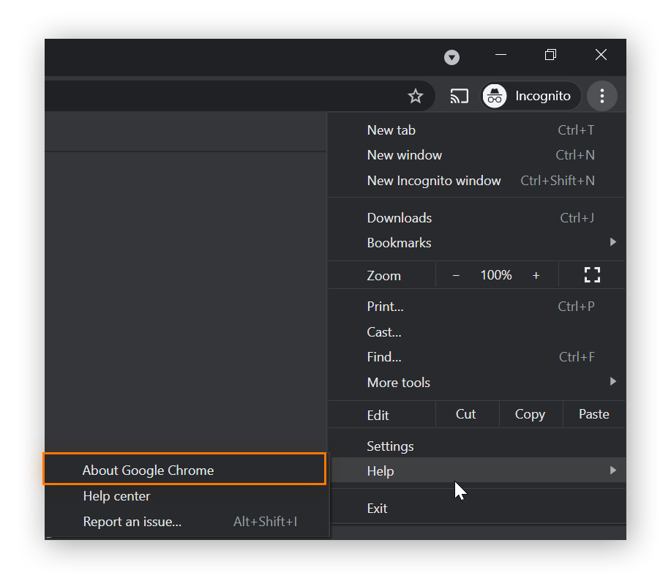671x581 pixels.
Task: Click the Cut button
Action: (x=466, y=413)
